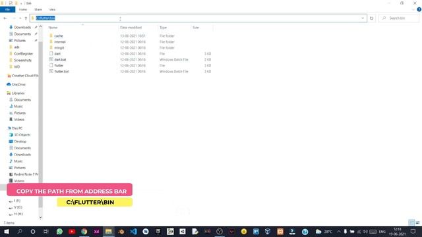The height and width of the screenshot is (237, 422).
Task: Open Google Chrome from taskbar
Action: point(84,231)
